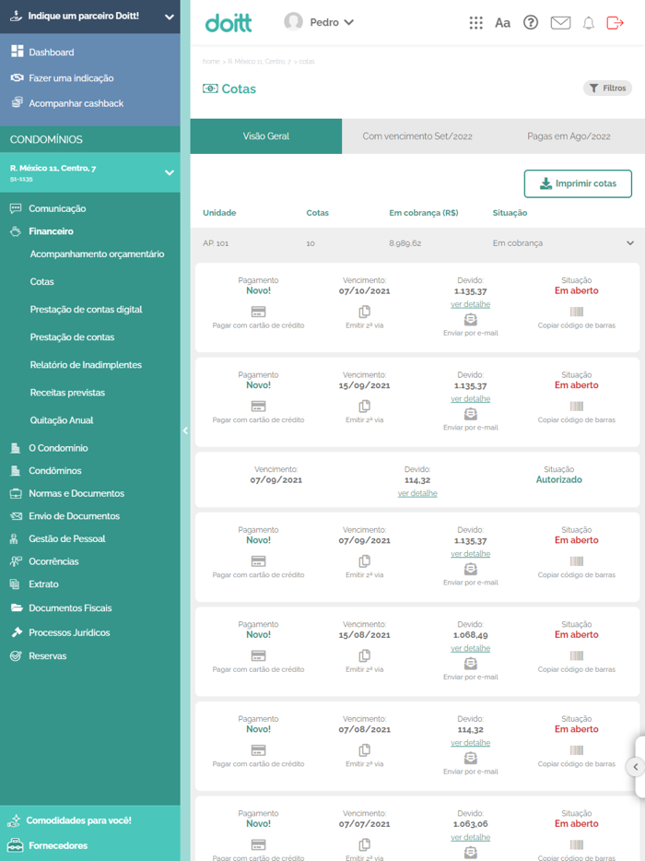Open the apps grid icon in header
The height and width of the screenshot is (861, 645).
click(476, 22)
